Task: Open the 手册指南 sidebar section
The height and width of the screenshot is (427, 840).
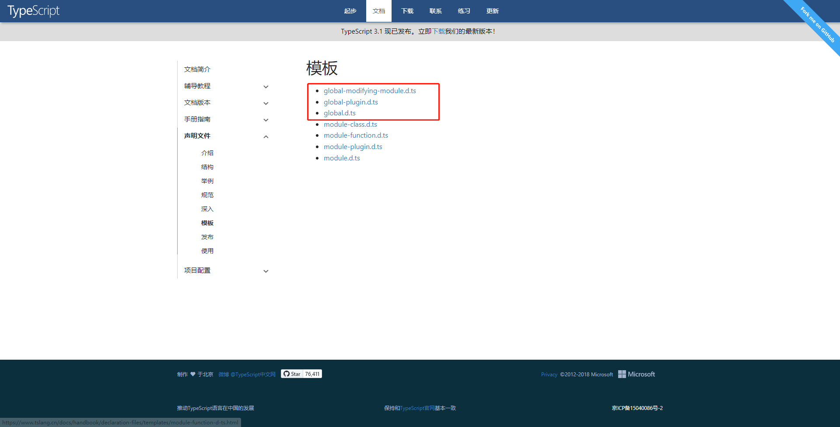Action: pos(197,119)
